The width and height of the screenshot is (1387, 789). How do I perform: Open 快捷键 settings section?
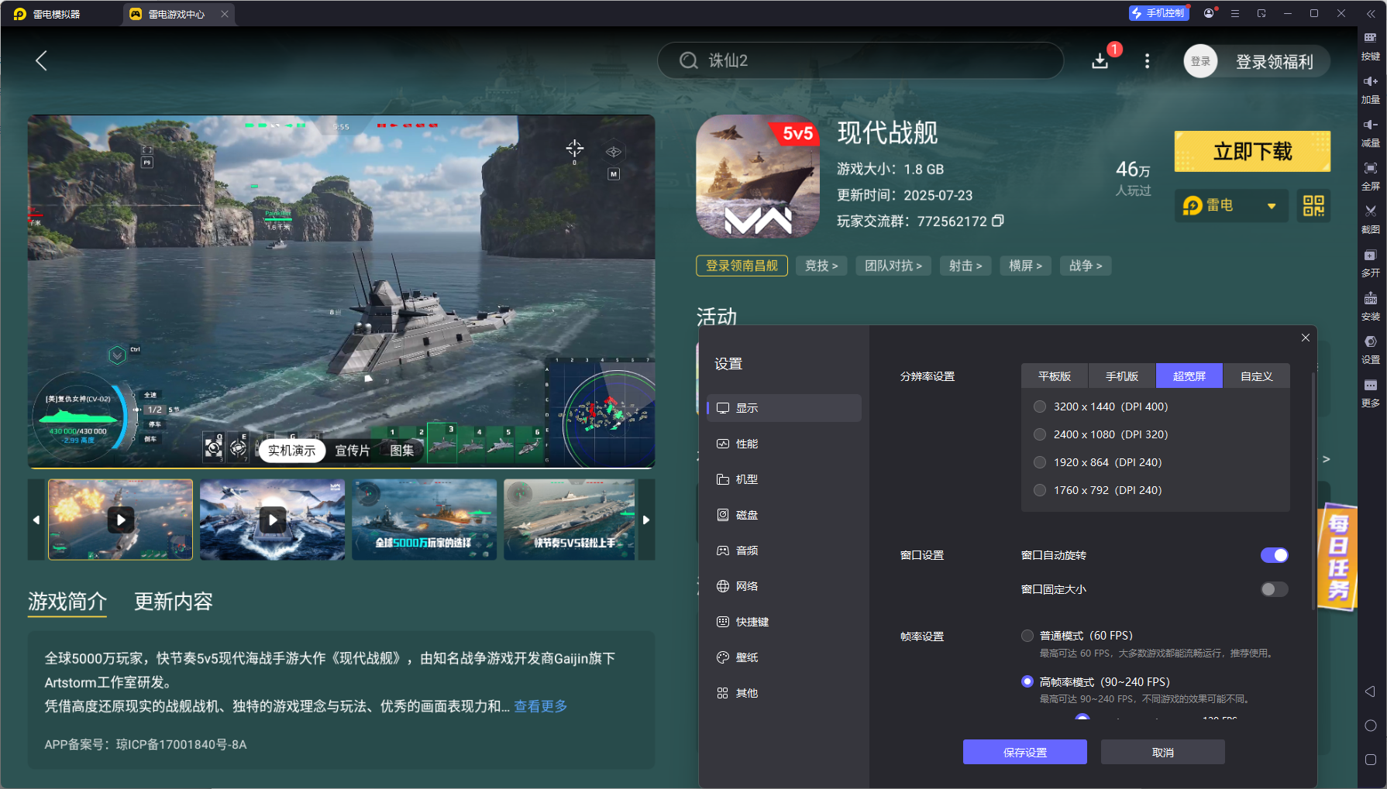coord(784,622)
